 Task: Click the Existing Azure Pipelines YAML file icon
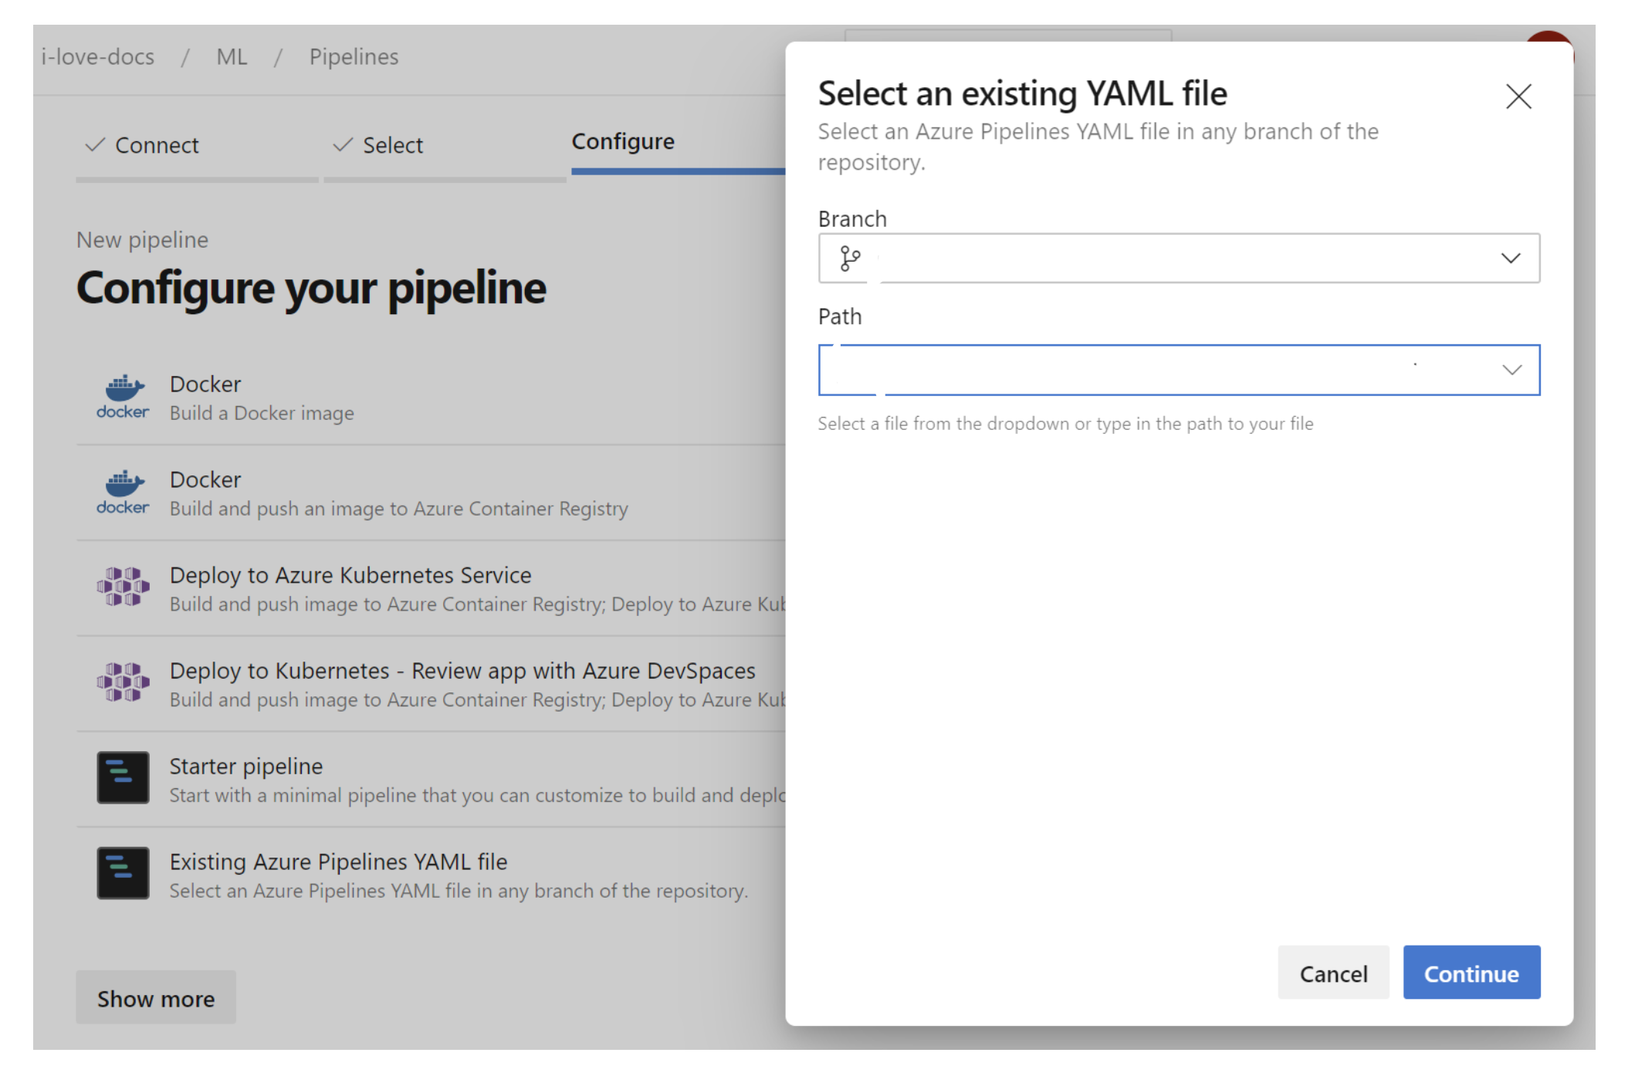[123, 874]
